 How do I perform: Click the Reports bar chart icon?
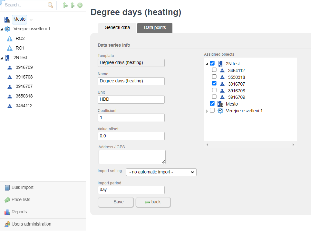[7, 212]
